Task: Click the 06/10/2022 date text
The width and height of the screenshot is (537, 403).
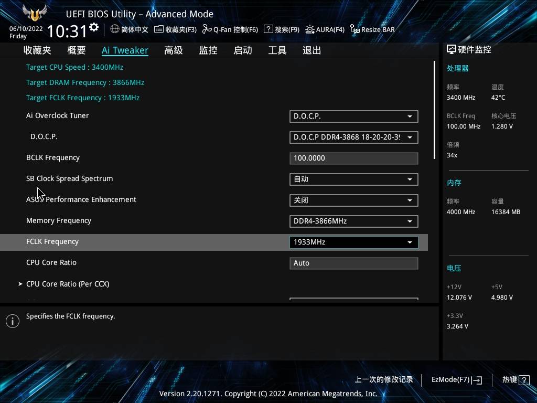Action: tap(26, 29)
